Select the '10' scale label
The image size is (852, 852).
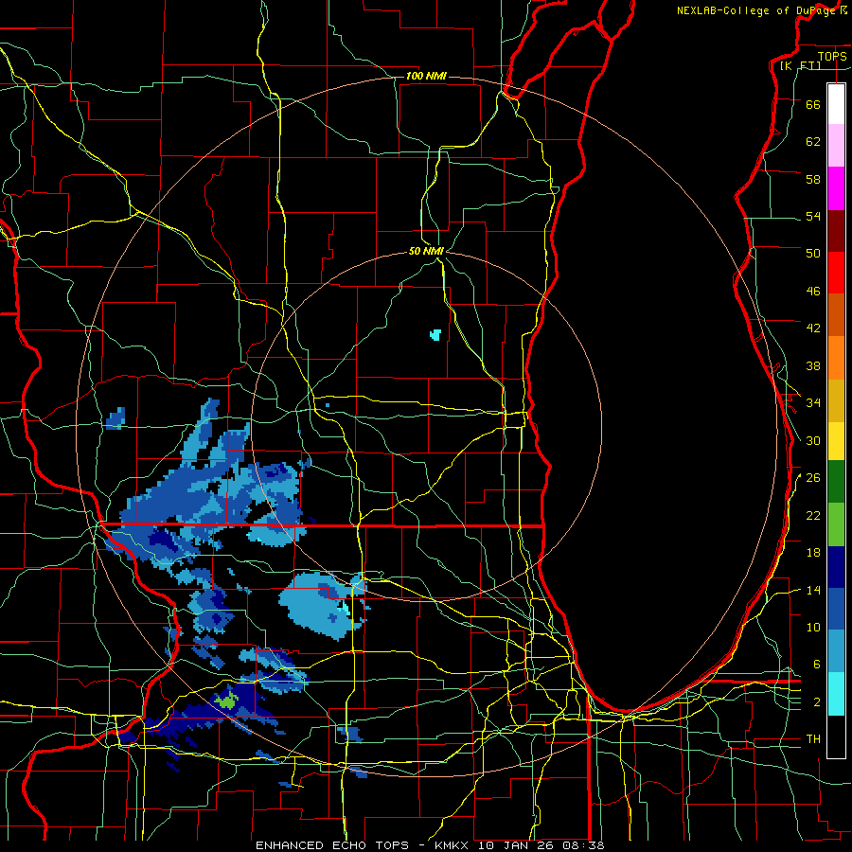813,627
